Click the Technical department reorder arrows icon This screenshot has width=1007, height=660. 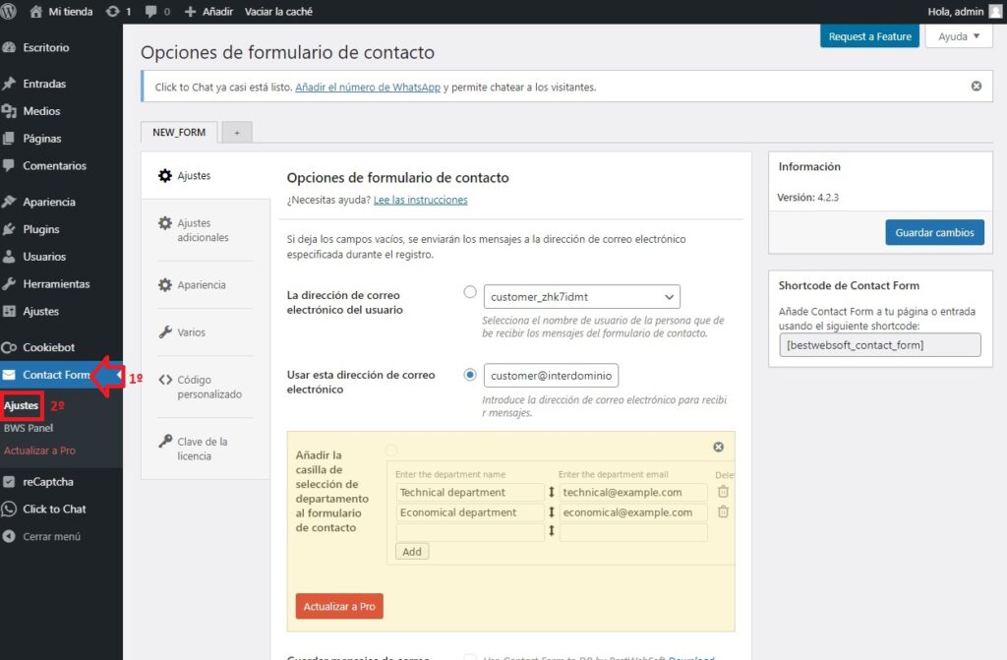(x=551, y=492)
